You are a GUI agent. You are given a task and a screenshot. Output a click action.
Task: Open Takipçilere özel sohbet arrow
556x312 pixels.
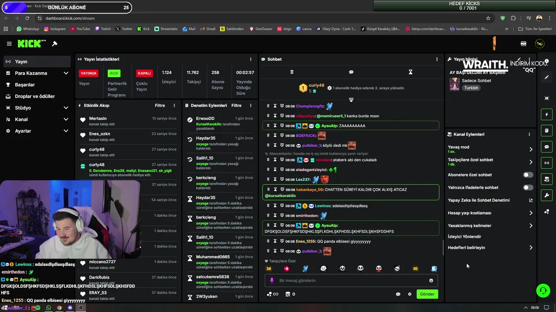(531, 162)
